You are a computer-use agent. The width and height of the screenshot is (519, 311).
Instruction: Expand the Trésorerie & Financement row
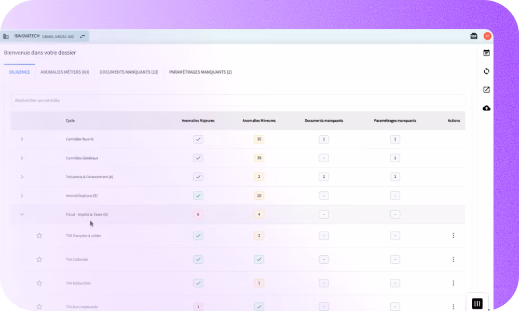pyautogui.click(x=22, y=177)
